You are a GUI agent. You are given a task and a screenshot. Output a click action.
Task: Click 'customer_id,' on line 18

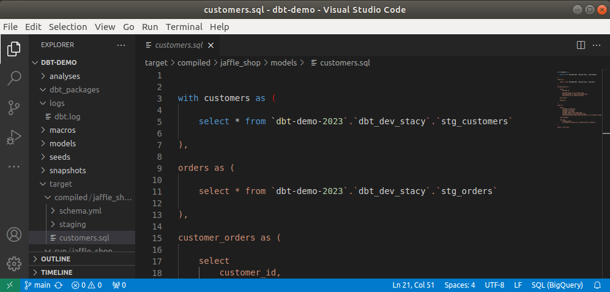pyautogui.click(x=250, y=272)
